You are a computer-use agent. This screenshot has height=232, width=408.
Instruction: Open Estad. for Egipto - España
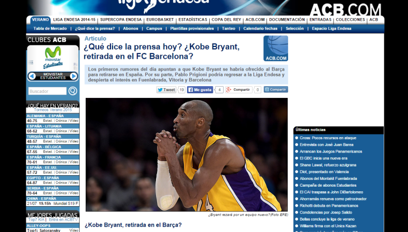(48, 183)
